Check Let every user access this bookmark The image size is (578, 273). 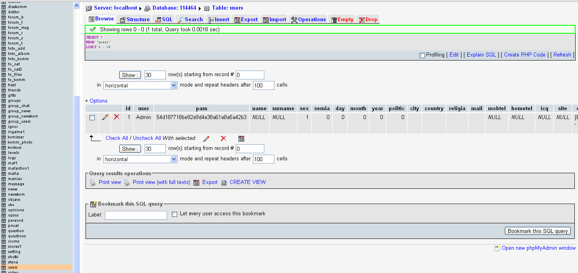174,214
